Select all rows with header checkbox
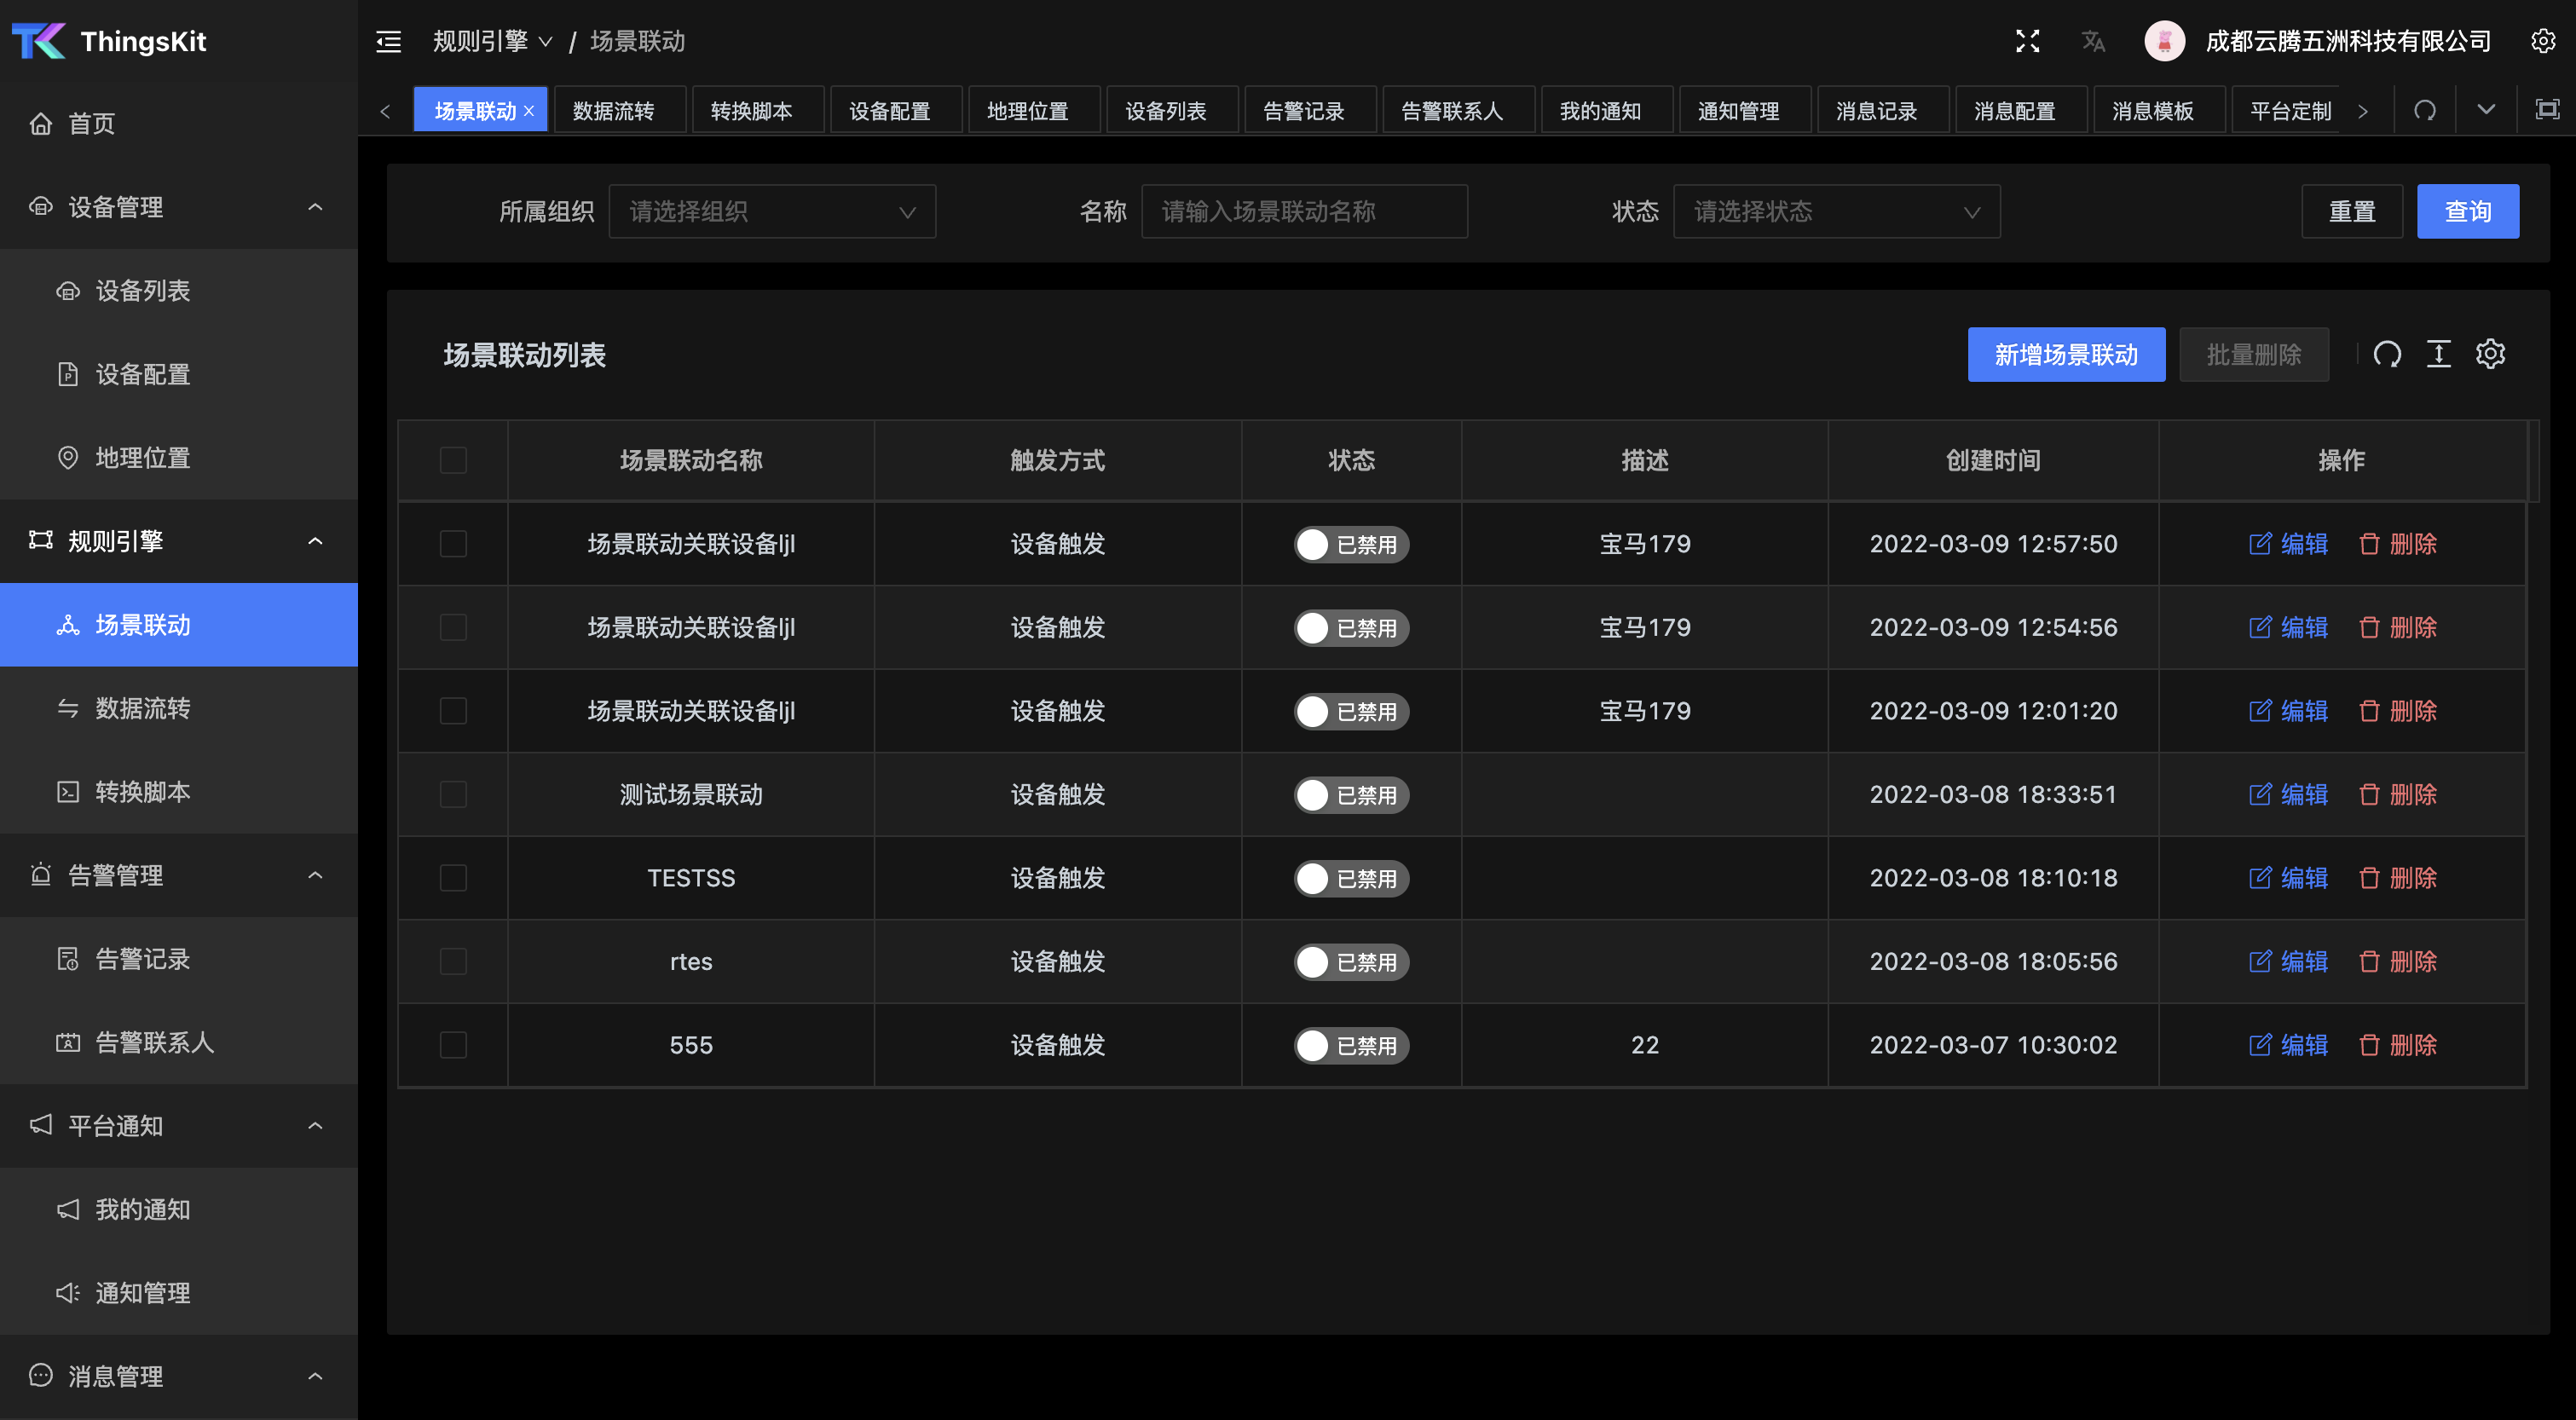The width and height of the screenshot is (2576, 1420). pyautogui.click(x=453, y=460)
